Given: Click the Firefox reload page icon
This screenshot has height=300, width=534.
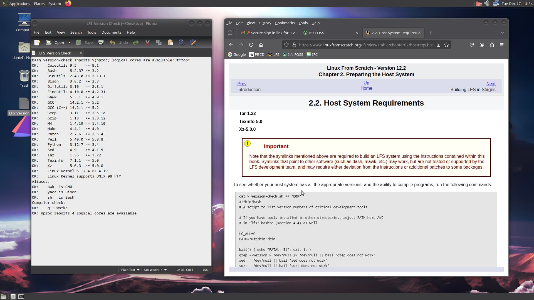Looking at the screenshot, I should click(x=251, y=45).
